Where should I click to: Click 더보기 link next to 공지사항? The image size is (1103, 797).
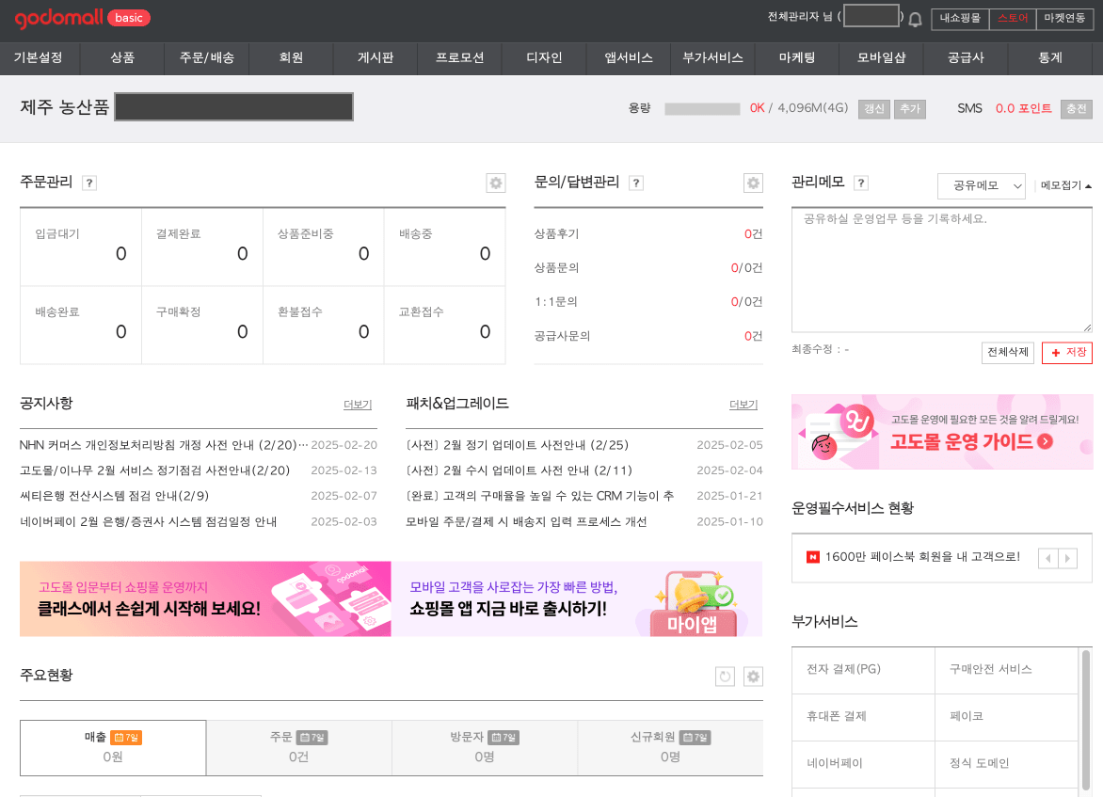click(x=358, y=405)
